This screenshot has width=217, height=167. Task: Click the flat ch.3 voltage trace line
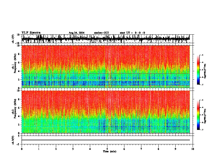(105, 140)
